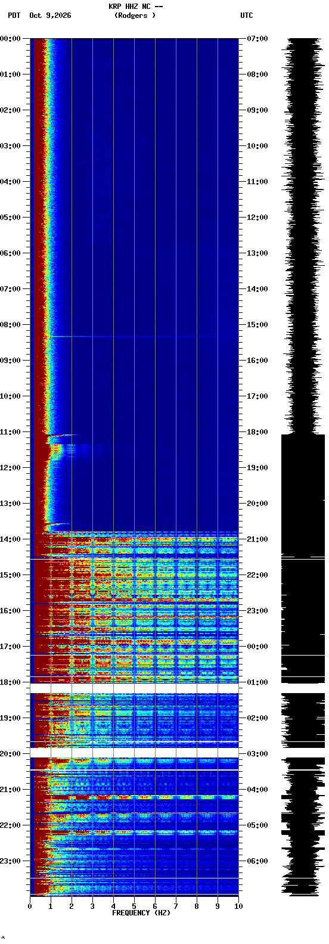This screenshot has width=329, height=944.
Task: Click the 10:00 label on the PDT axis
Action: click(x=10, y=396)
